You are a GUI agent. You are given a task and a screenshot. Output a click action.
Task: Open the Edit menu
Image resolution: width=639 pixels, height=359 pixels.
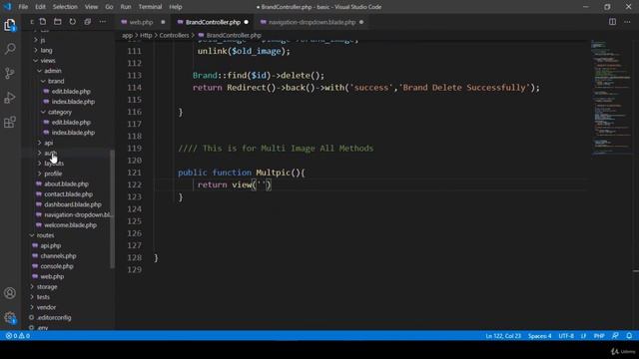point(40,7)
